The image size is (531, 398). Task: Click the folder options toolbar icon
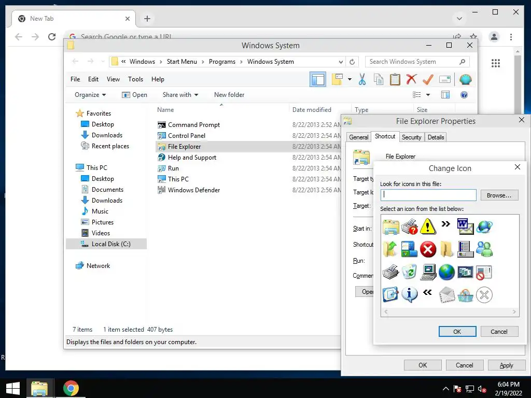coord(337,79)
